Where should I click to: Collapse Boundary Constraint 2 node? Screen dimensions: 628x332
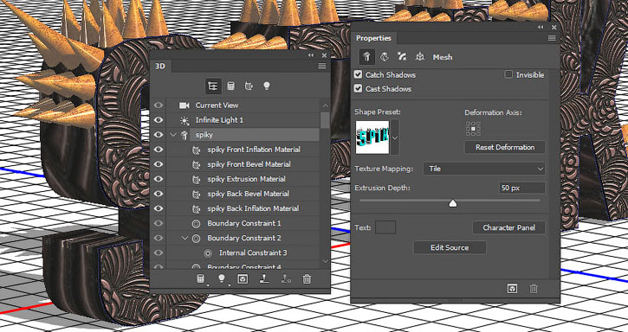click(185, 238)
